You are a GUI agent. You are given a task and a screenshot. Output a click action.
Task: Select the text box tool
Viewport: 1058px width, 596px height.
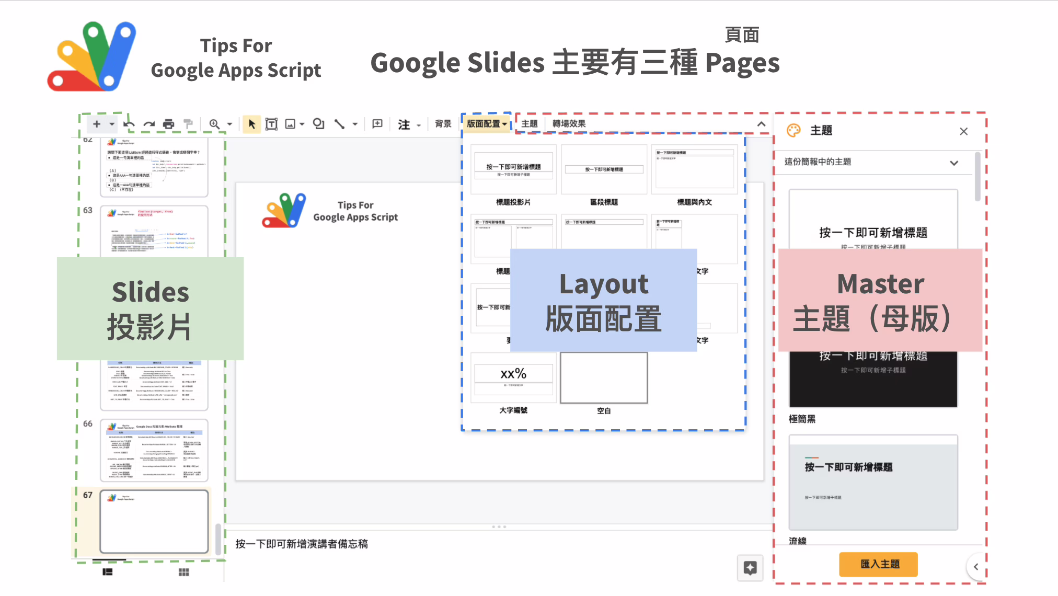point(271,124)
